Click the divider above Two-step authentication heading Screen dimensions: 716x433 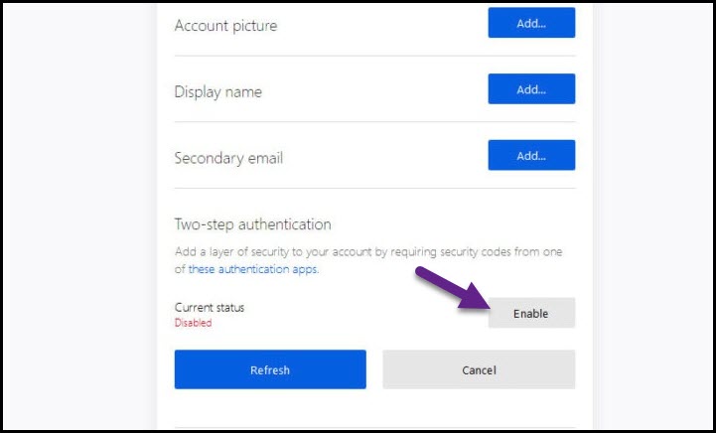pos(374,188)
